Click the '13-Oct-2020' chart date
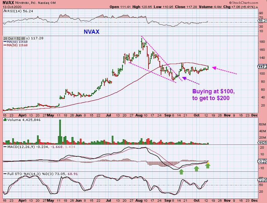267x203 pixels. click(x=12, y=7)
